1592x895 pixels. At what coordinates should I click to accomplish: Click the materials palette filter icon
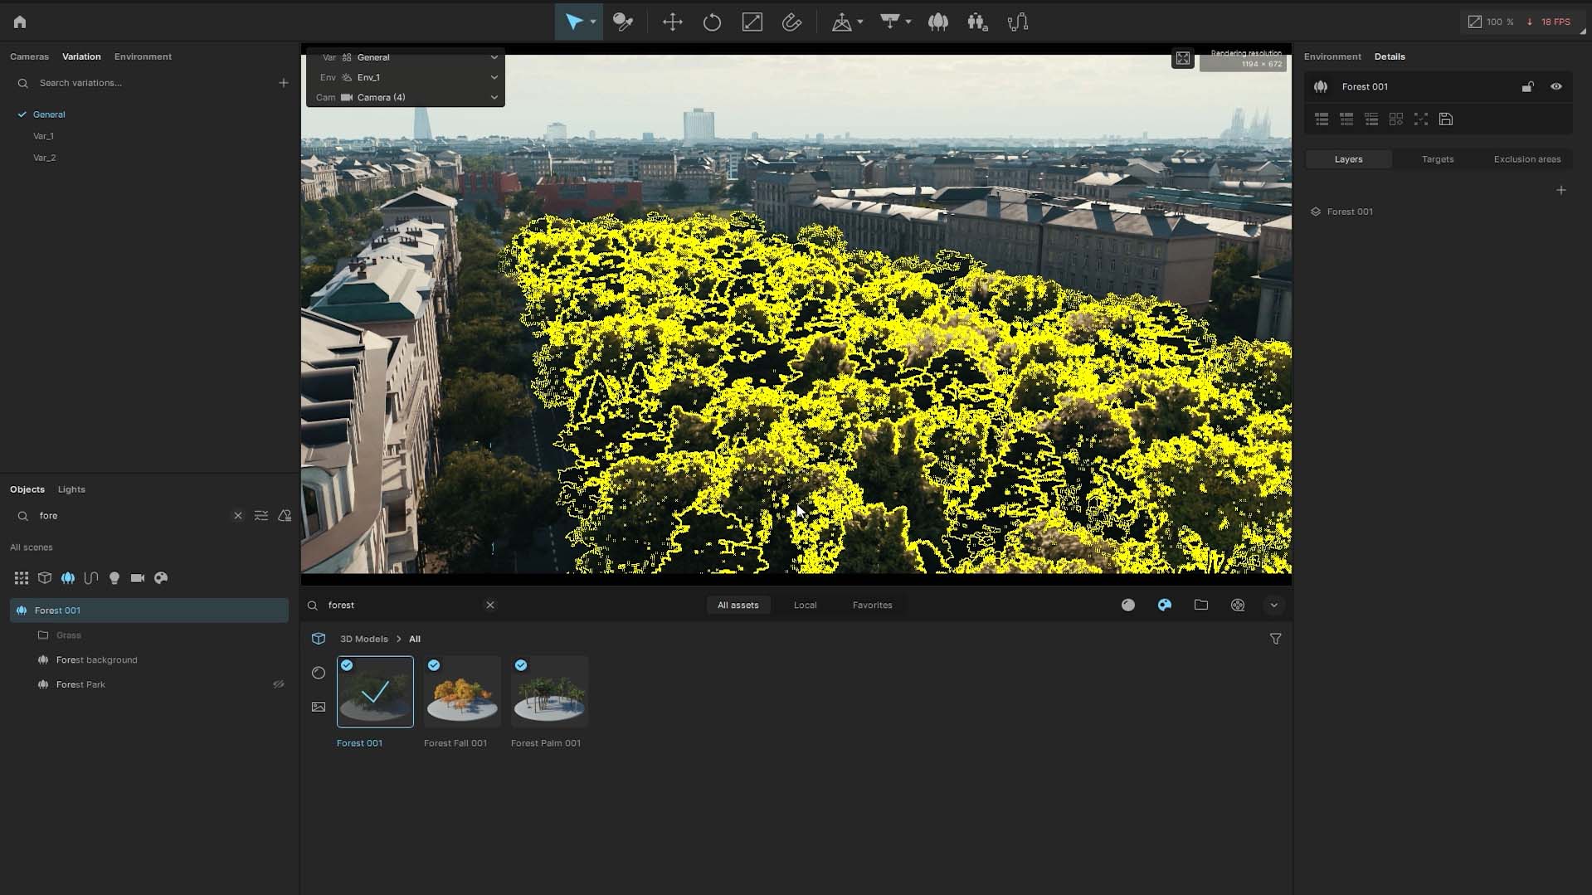click(x=162, y=578)
